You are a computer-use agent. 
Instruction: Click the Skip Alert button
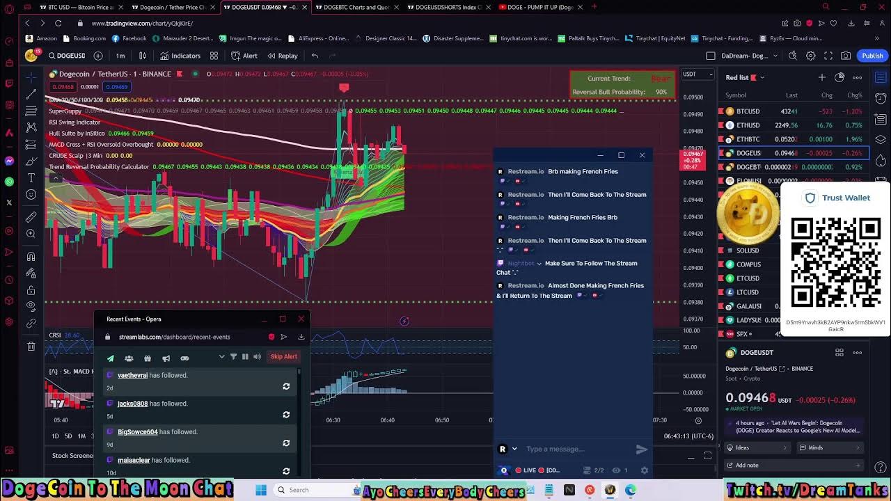283,356
